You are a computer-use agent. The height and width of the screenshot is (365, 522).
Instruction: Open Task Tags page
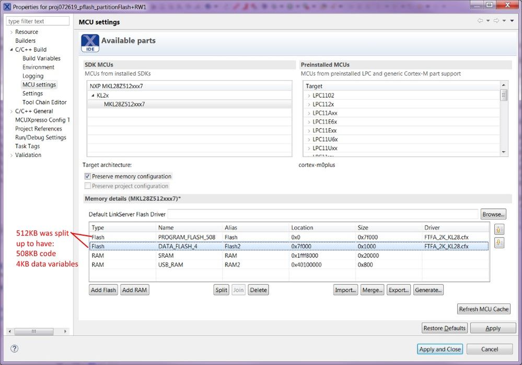[x=27, y=146]
